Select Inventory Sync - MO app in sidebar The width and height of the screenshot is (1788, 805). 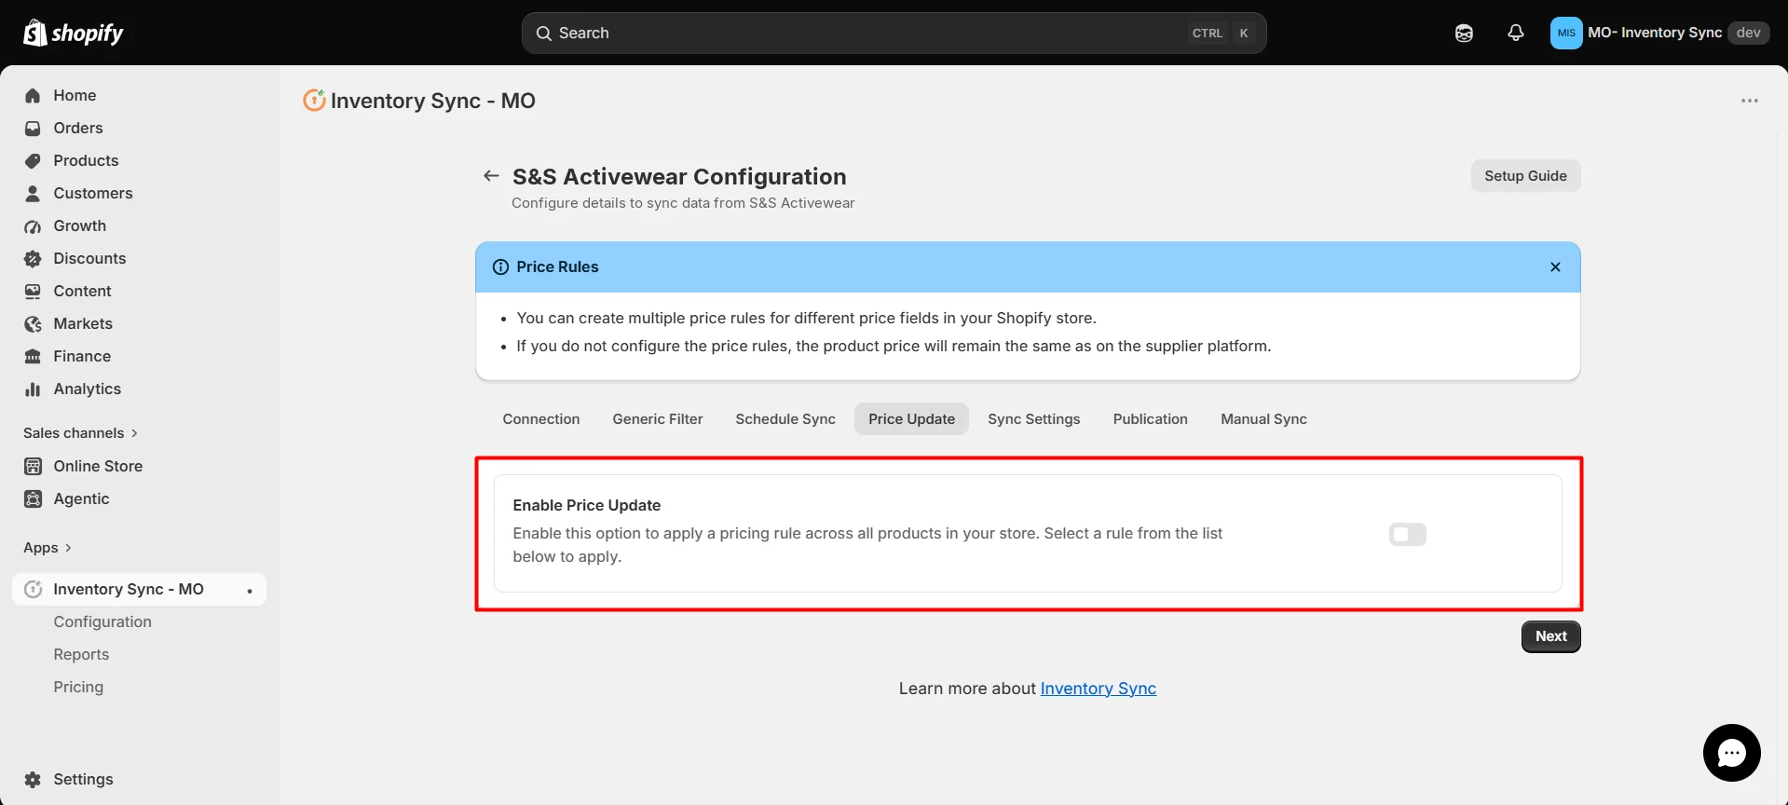pyautogui.click(x=139, y=590)
